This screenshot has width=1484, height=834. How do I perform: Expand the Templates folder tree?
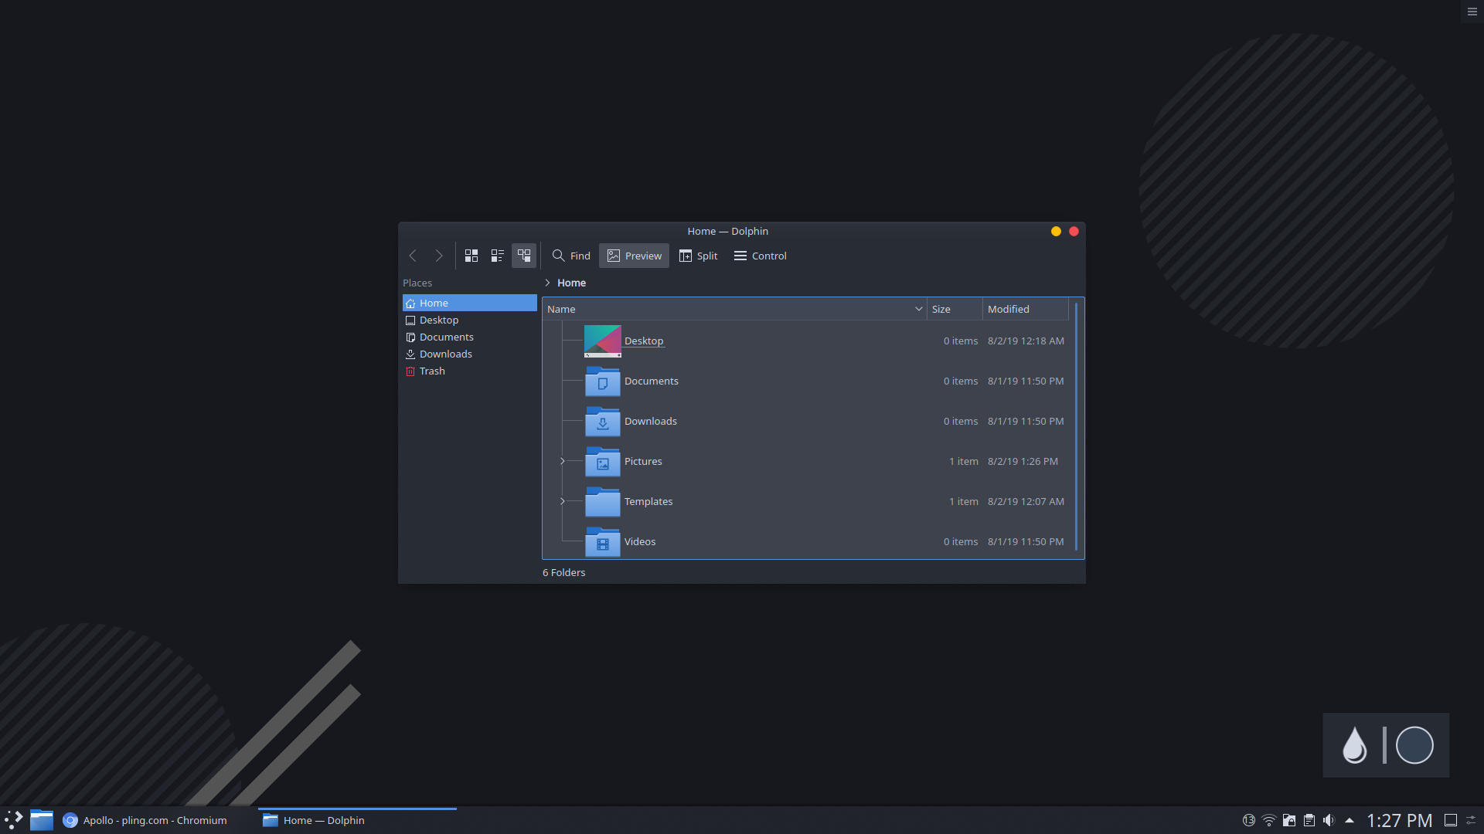pos(562,502)
